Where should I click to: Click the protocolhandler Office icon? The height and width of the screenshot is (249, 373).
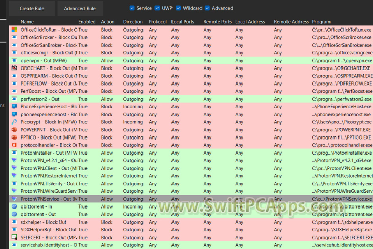click(15, 145)
